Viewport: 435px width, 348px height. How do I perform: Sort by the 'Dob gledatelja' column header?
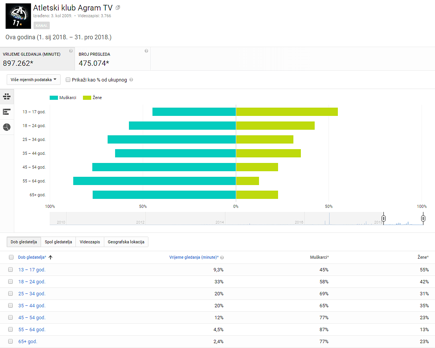tap(32, 257)
